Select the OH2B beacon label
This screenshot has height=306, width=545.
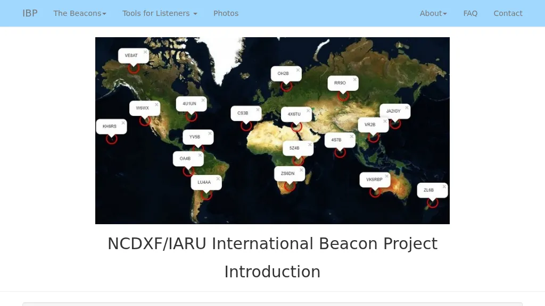(x=283, y=73)
